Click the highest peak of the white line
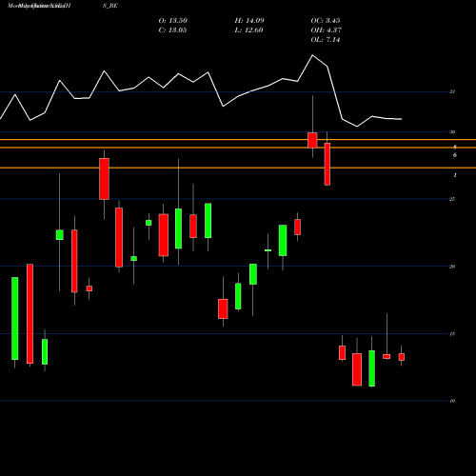 312,55
